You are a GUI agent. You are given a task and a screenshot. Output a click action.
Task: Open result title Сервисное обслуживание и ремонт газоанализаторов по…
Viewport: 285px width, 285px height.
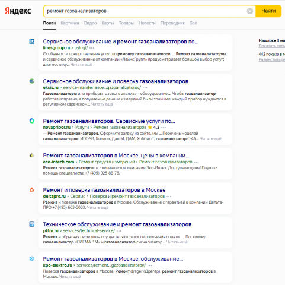121,42
